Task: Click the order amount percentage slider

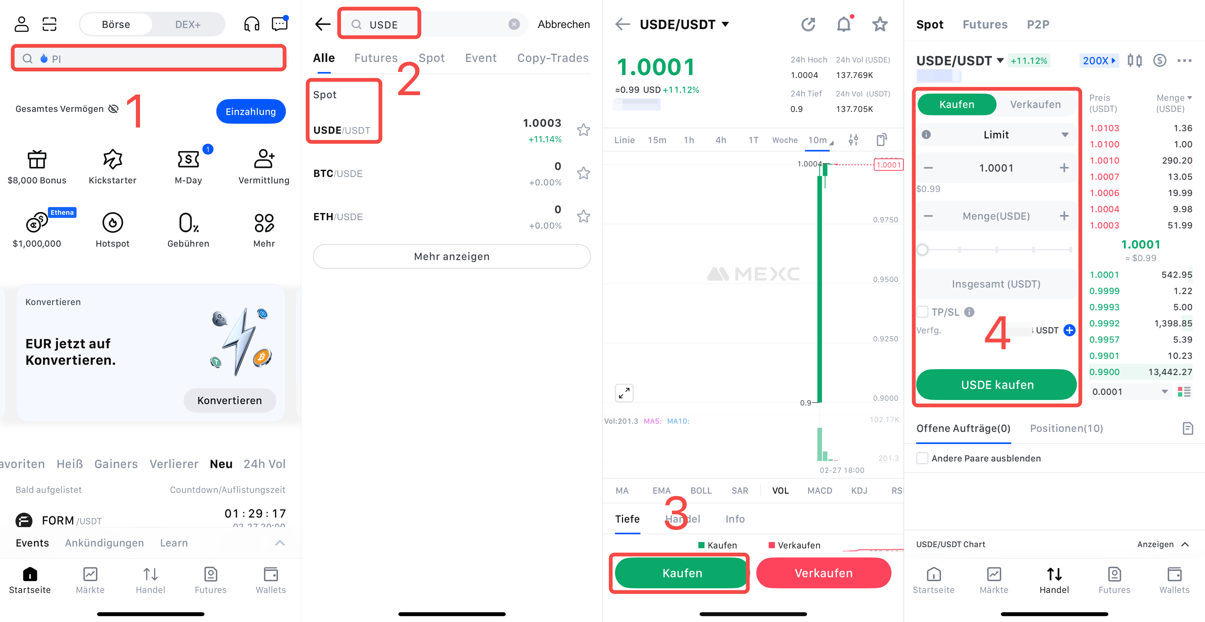Action: [997, 249]
